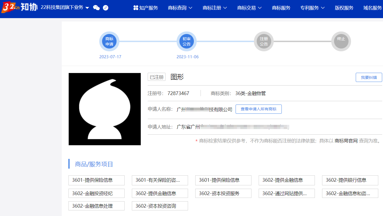
Task: Open the 商标局官网 link
Action: pyautogui.click(x=346, y=141)
